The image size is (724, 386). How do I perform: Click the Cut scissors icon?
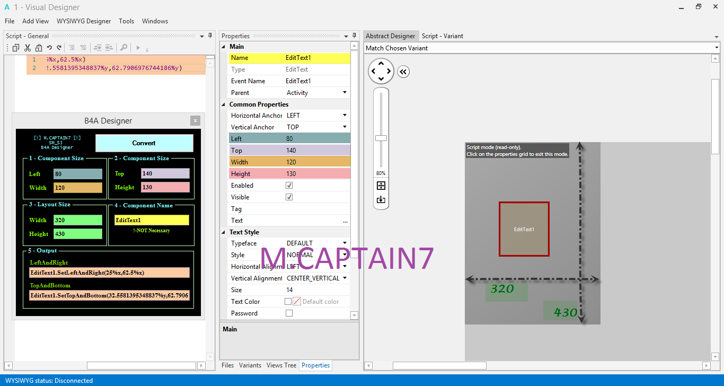click(x=27, y=48)
